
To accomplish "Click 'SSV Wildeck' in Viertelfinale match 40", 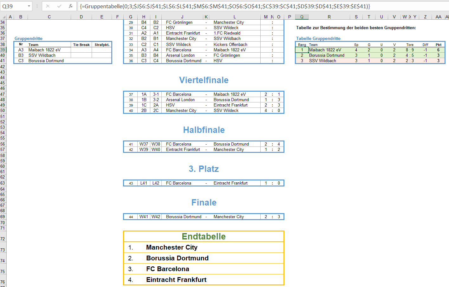I will click(x=226, y=110).
